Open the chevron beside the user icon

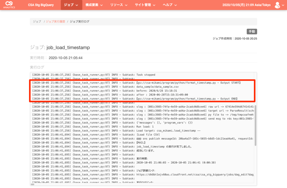(x=283, y=5)
